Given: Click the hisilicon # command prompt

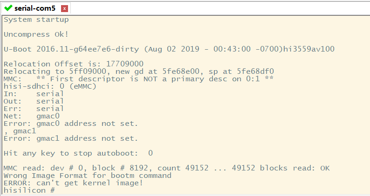Looking at the screenshot, I should coord(29,190).
